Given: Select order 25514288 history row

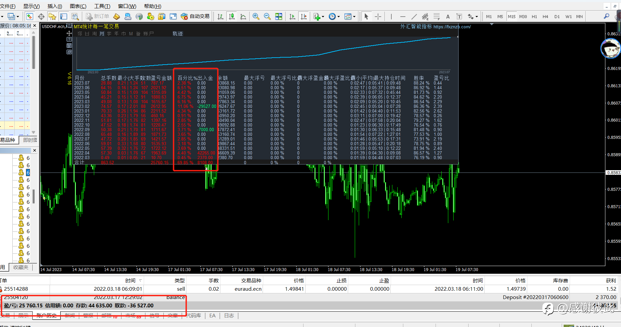Looking at the screenshot, I should point(310,289).
